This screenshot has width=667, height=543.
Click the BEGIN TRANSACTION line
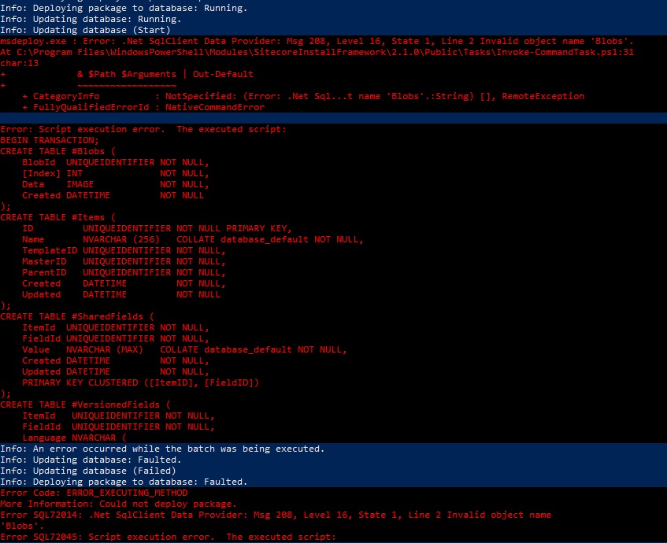tap(50, 140)
